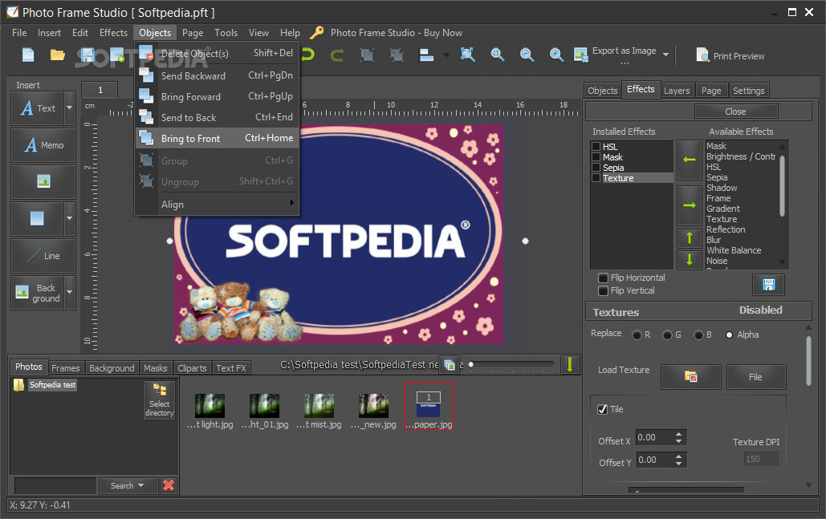Image resolution: width=826 pixels, height=519 pixels.
Task: Open the Tools menu
Action: click(x=226, y=33)
